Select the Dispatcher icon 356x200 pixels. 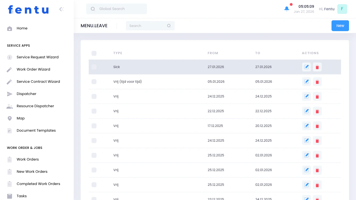[x=9, y=94]
